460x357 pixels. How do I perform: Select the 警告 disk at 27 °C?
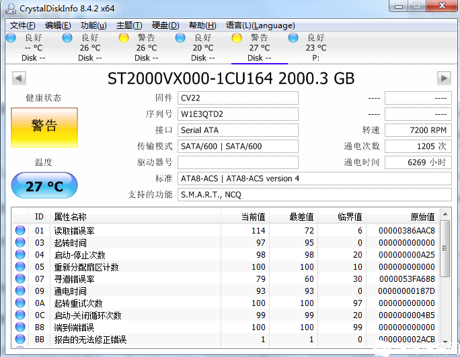[260, 48]
